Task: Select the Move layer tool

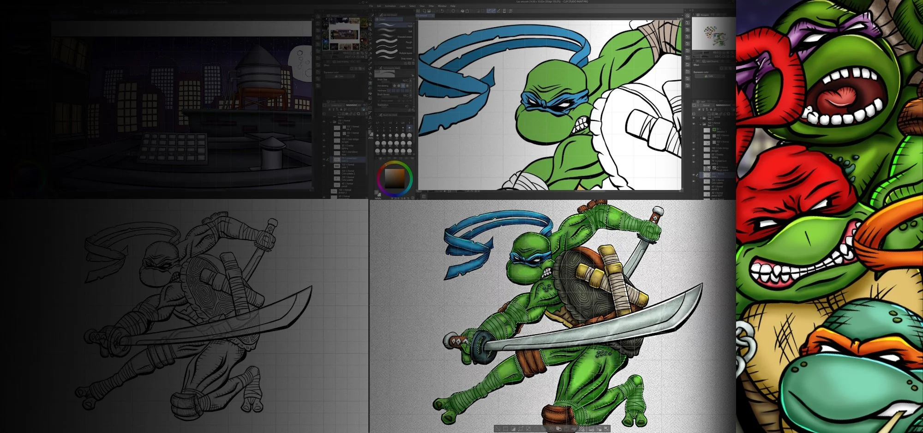Action: (x=370, y=34)
